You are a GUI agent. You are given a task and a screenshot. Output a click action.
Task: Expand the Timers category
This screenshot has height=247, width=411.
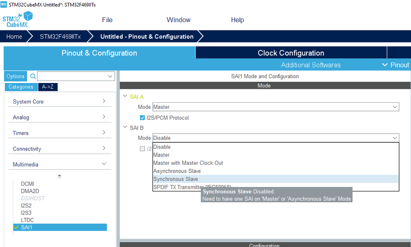click(60, 133)
